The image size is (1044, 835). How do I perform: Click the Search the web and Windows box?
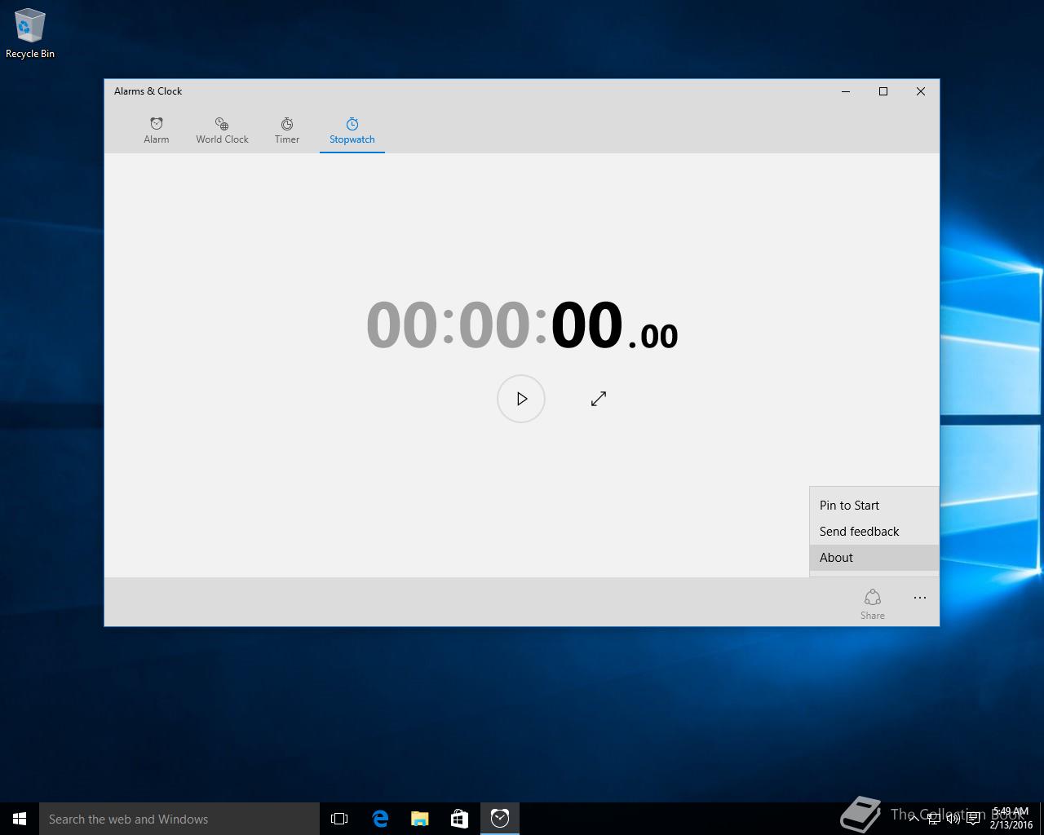[179, 819]
